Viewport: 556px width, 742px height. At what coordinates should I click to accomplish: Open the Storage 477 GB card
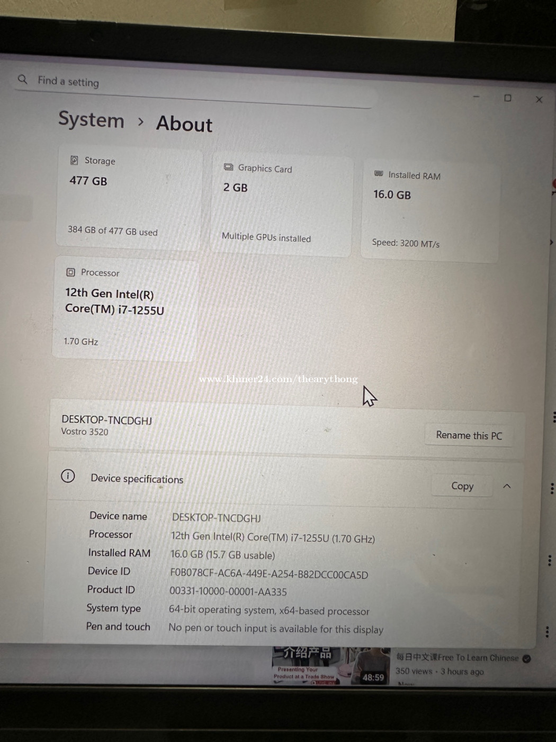129,197
